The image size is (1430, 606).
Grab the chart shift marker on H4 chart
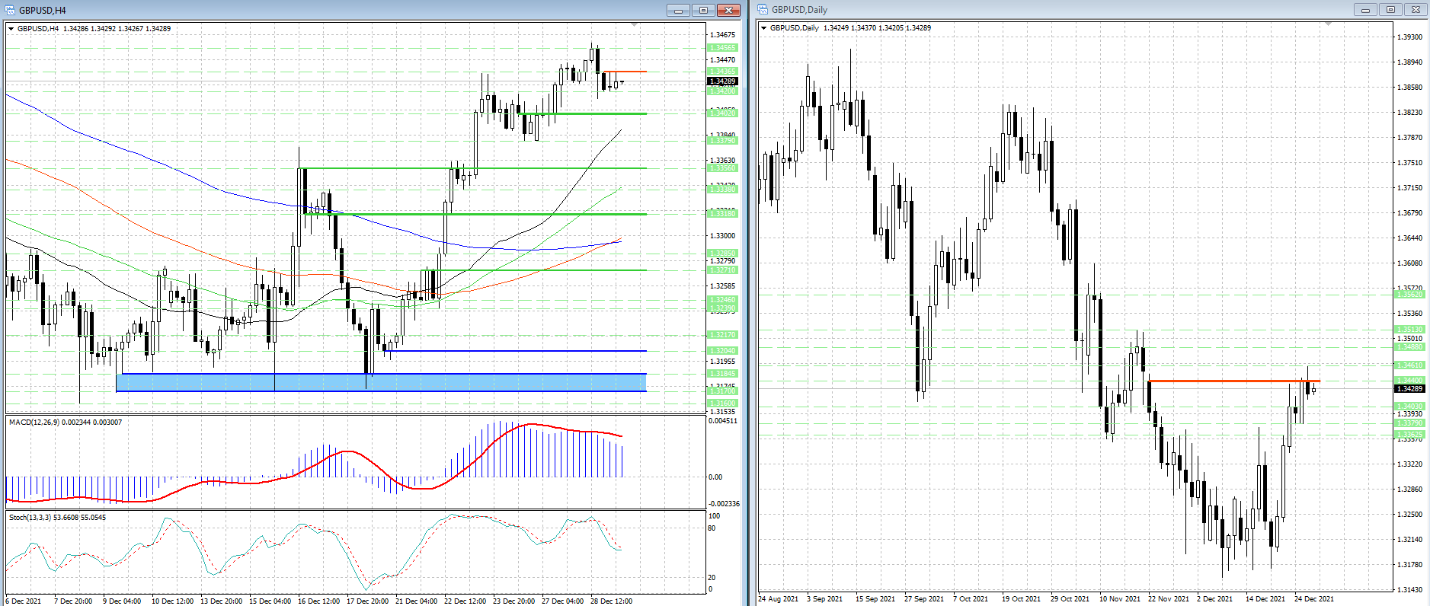[x=635, y=25]
